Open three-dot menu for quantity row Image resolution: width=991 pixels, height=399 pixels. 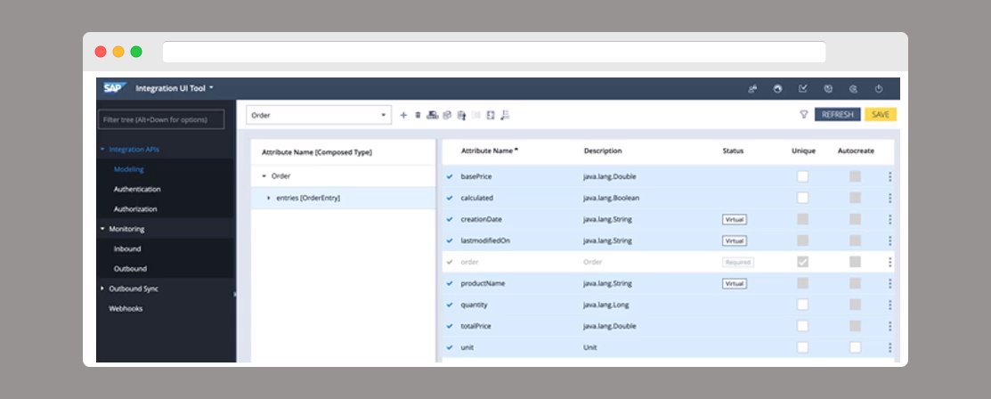tap(889, 305)
